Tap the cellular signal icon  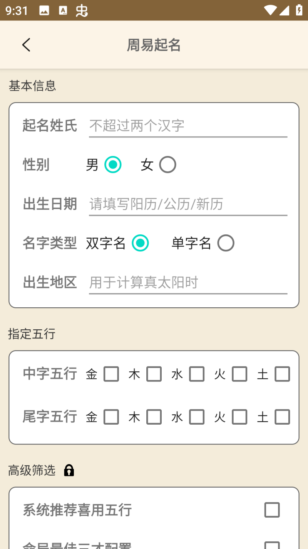(285, 10)
